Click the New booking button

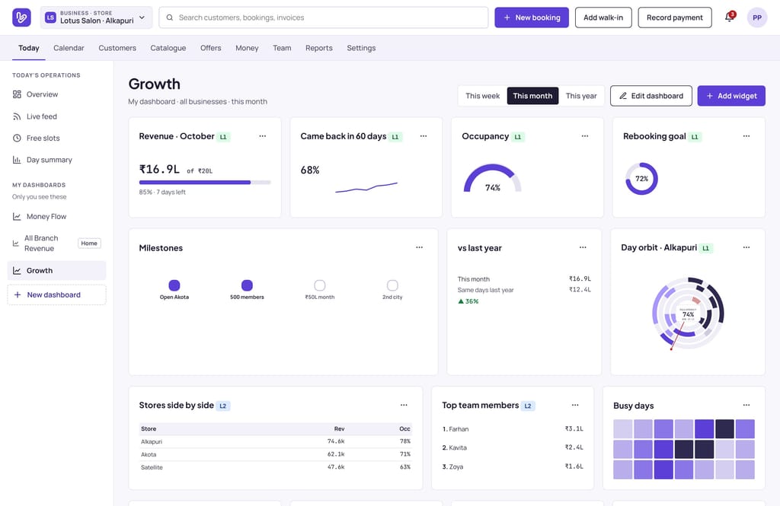click(532, 18)
